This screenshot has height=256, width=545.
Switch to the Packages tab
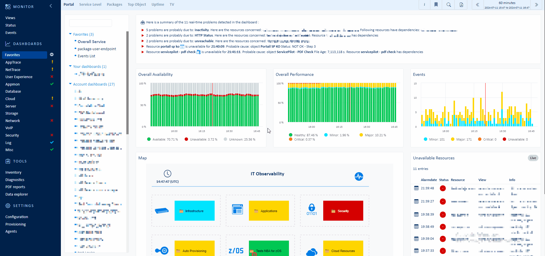click(114, 5)
